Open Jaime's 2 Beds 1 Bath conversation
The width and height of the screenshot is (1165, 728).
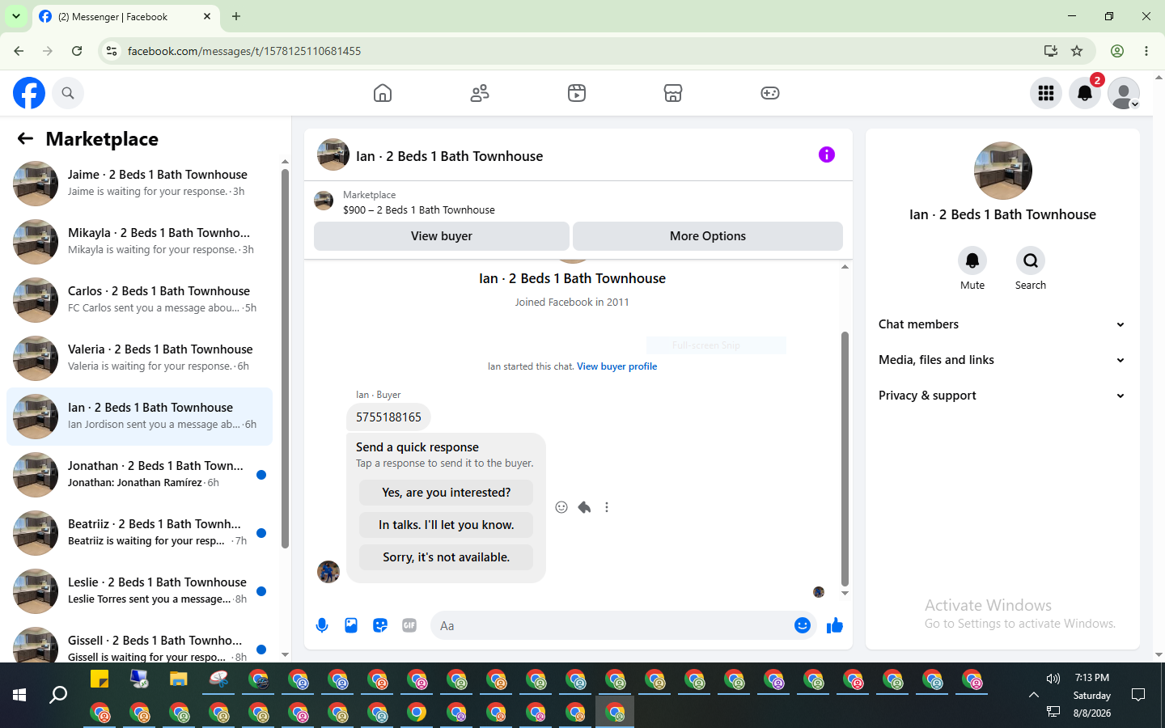point(139,184)
